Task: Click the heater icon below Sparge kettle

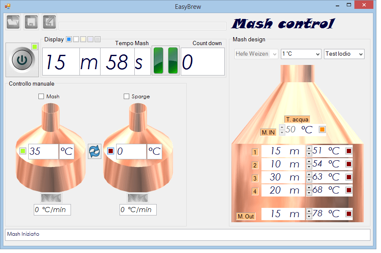Action: pyautogui.click(x=138, y=198)
